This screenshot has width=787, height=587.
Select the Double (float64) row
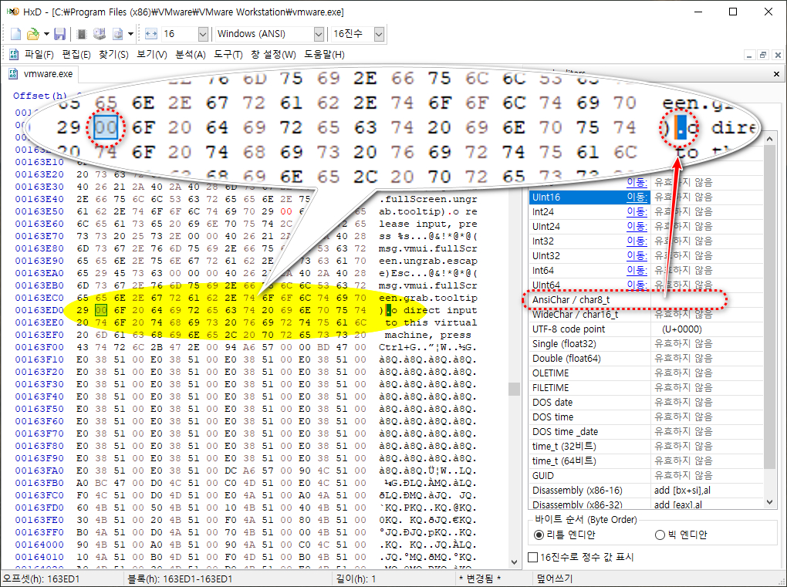tap(646, 358)
